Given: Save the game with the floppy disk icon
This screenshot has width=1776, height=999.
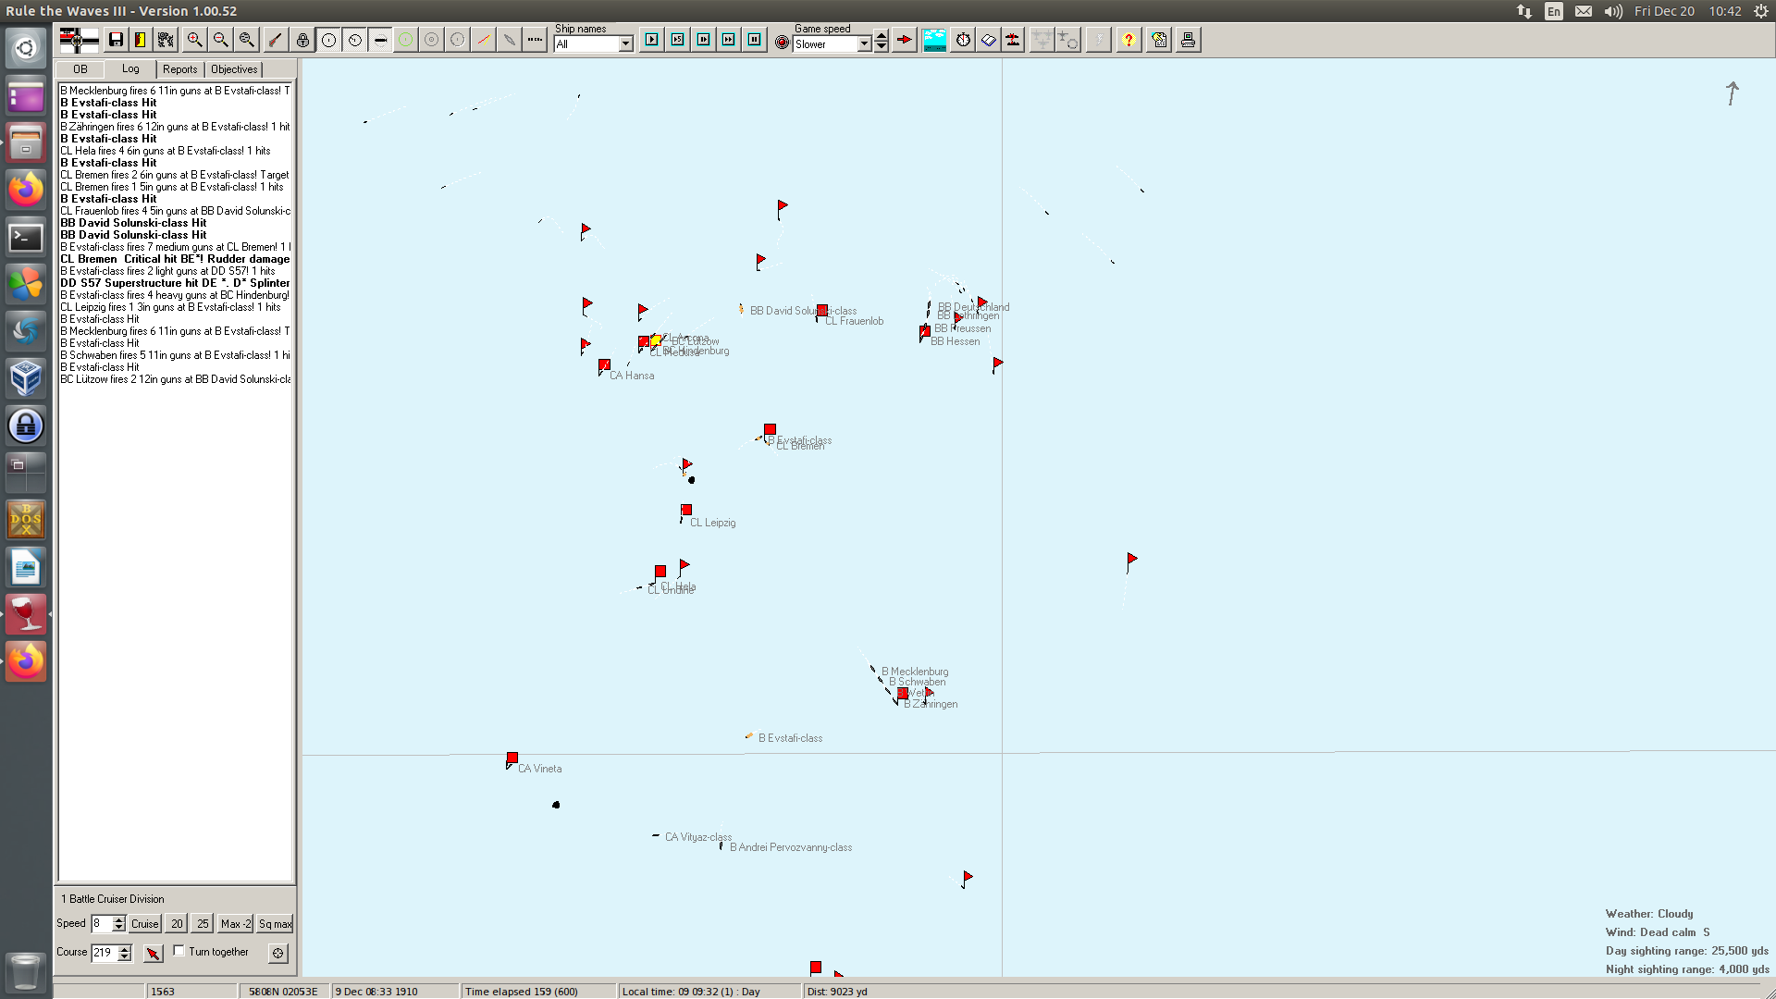Looking at the screenshot, I should pos(116,40).
